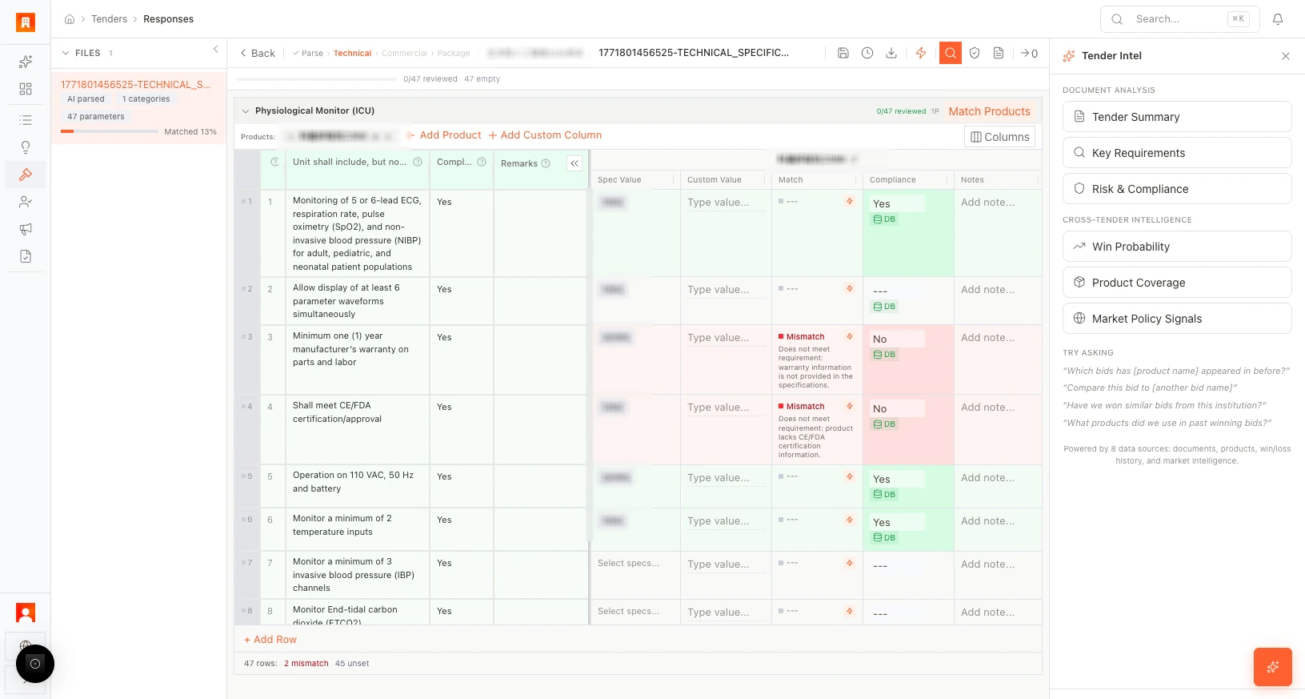Collapse the FILES section chevron
The image size is (1305, 699).
click(66, 53)
